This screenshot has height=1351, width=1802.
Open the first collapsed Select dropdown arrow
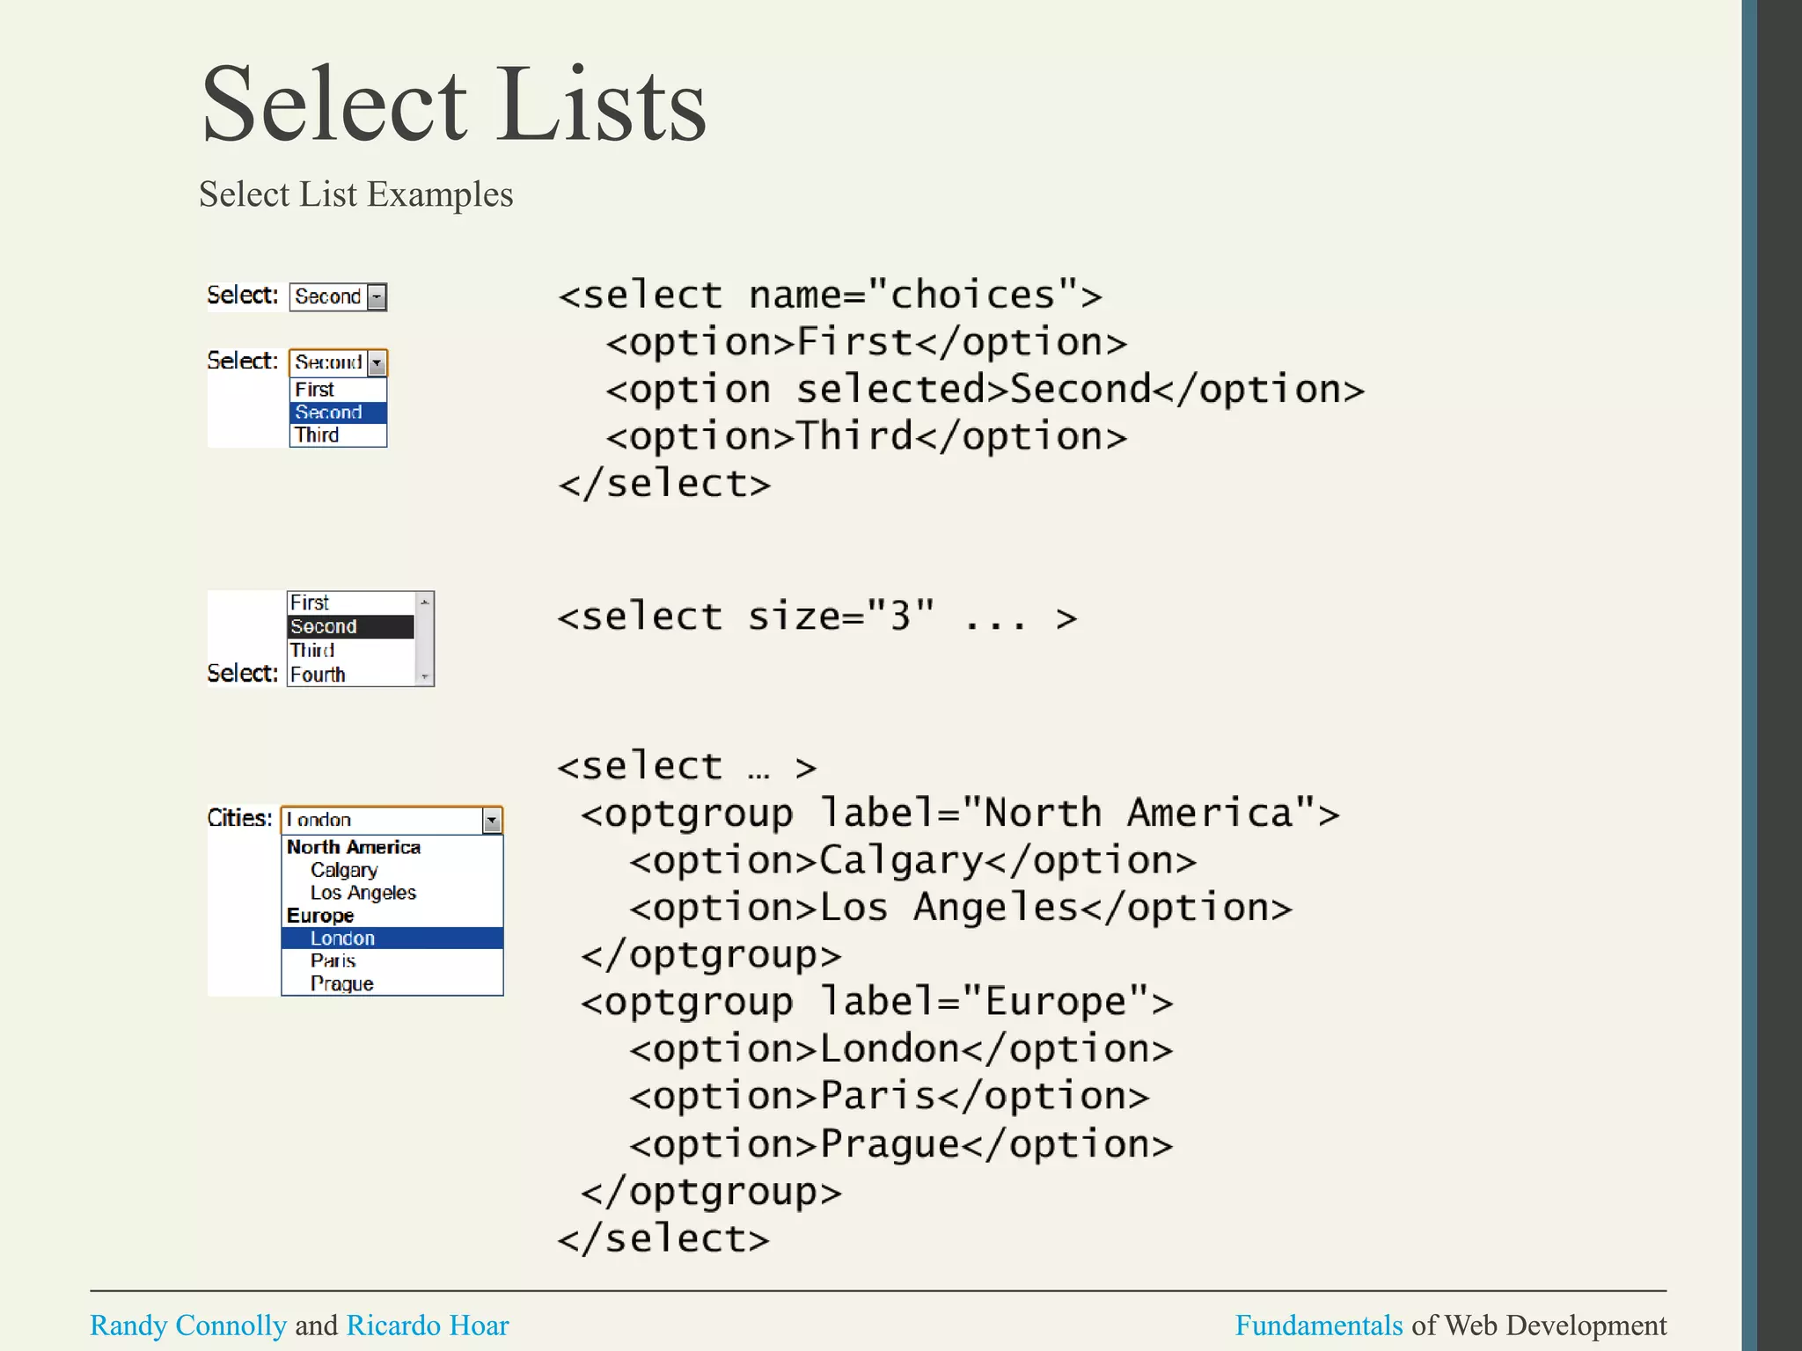pos(377,297)
